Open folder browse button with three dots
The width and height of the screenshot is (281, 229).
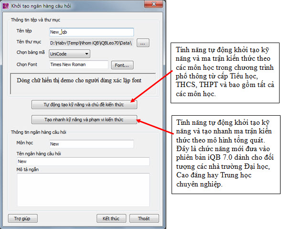point(143,43)
